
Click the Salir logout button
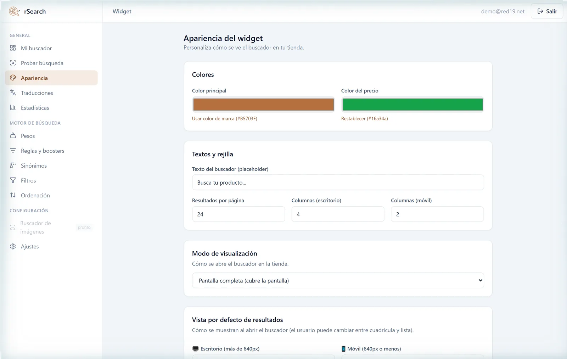click(x=547, y=11)
